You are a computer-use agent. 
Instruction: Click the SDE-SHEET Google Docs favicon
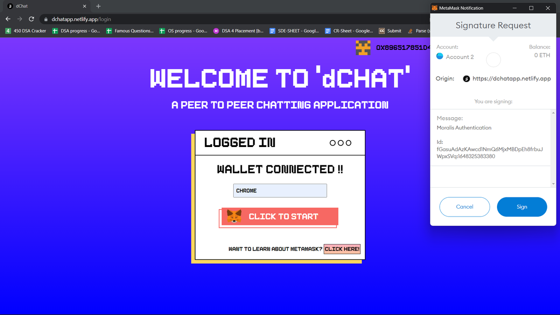pos(273,31)
